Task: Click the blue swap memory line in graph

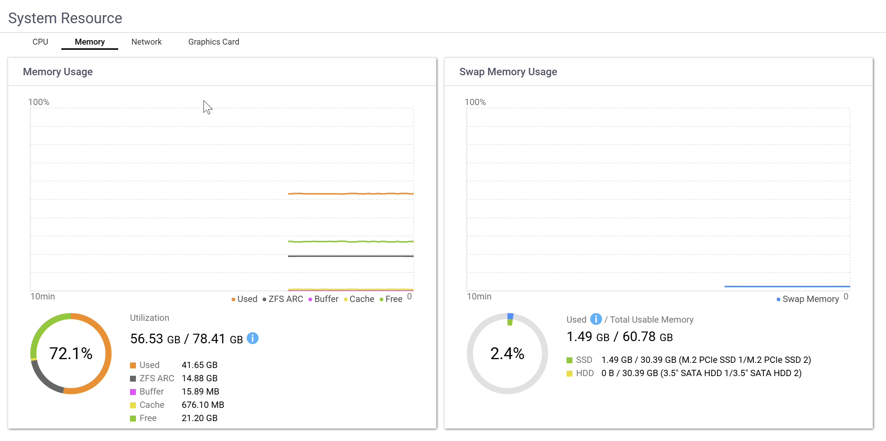Action: click(x=787, y=286)
